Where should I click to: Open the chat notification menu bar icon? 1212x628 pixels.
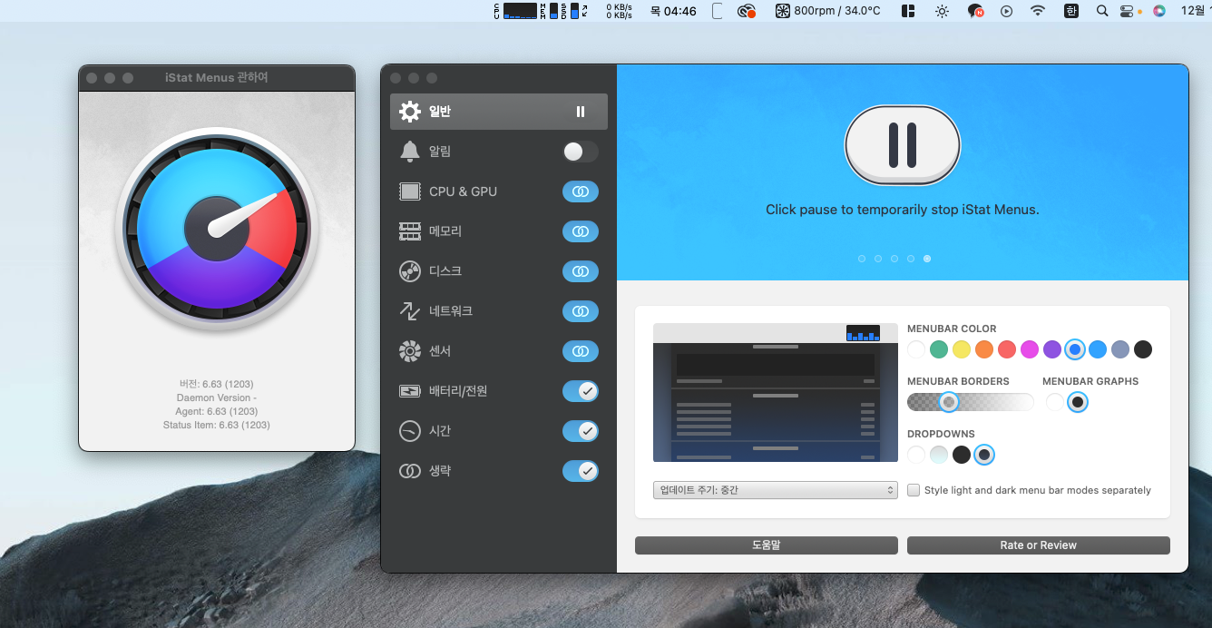975,11
